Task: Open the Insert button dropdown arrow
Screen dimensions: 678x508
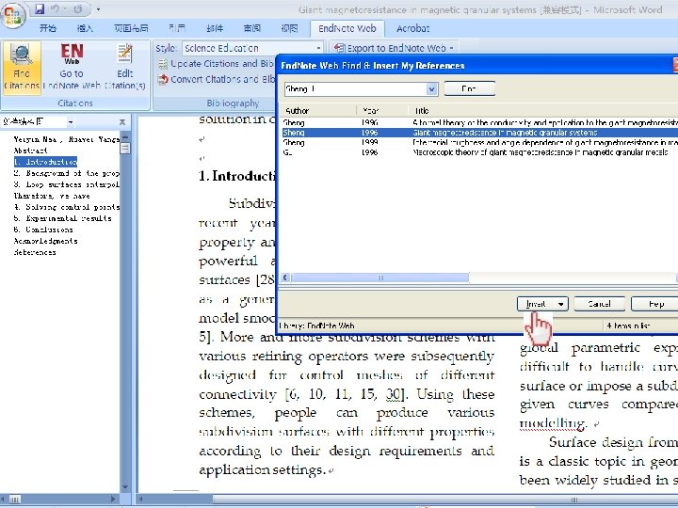Action: click(x=561, y=304)
